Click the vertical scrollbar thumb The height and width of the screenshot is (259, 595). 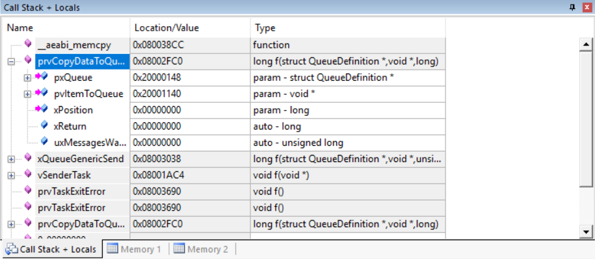[587, 118]
